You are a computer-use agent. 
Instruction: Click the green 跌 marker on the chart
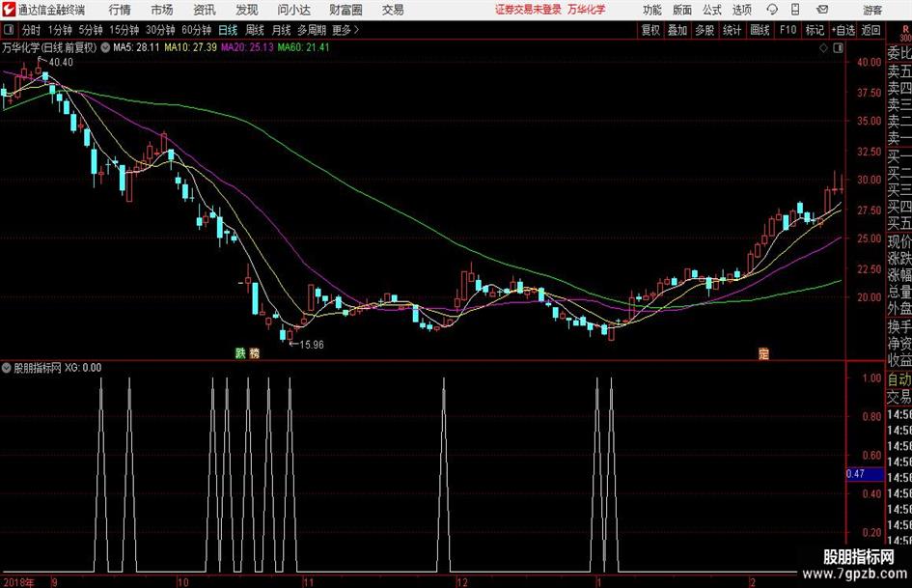coord(240,352)
